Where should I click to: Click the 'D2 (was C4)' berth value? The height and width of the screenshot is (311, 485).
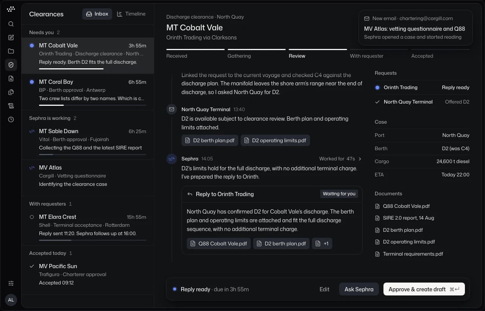pyautogui.click(x=455, y=148)
